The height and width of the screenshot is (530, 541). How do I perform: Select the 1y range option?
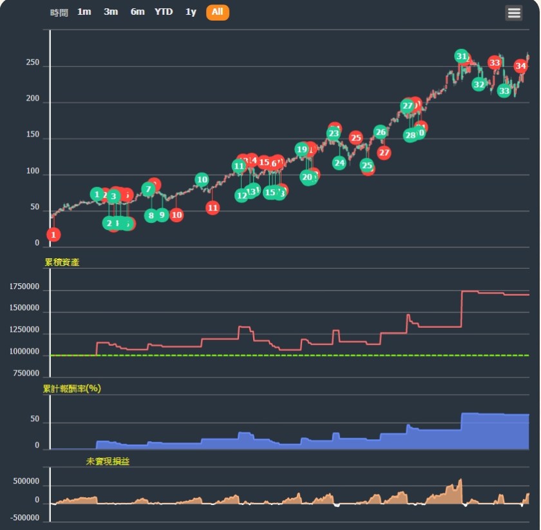[191, 12]
